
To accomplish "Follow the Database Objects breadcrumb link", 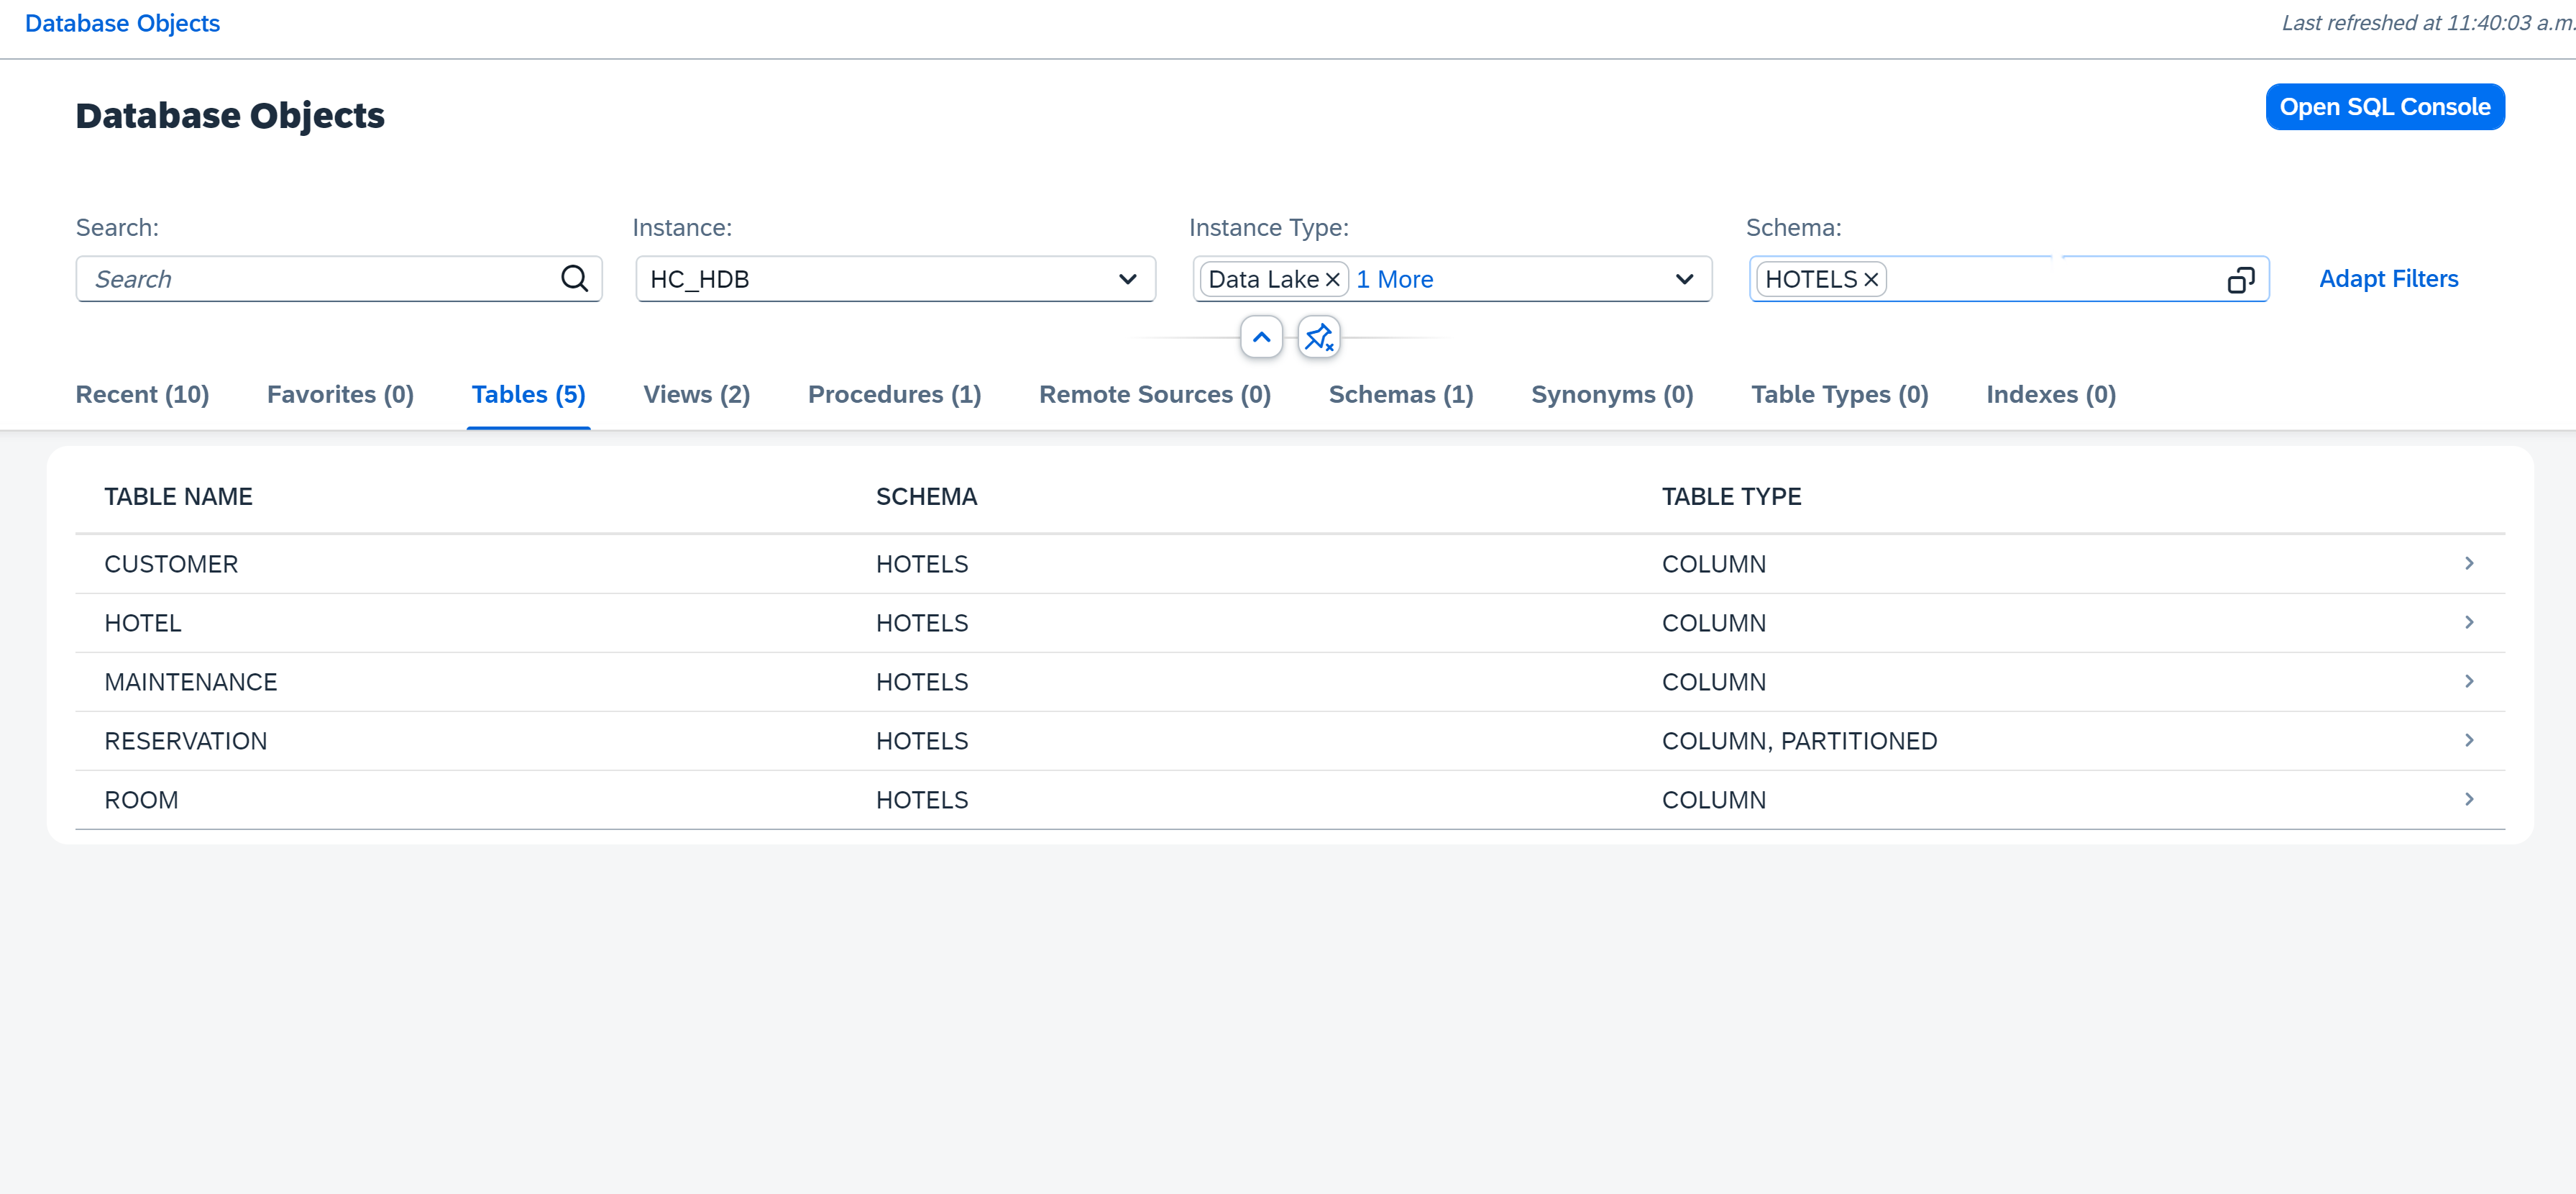I will tap(122, 23).
